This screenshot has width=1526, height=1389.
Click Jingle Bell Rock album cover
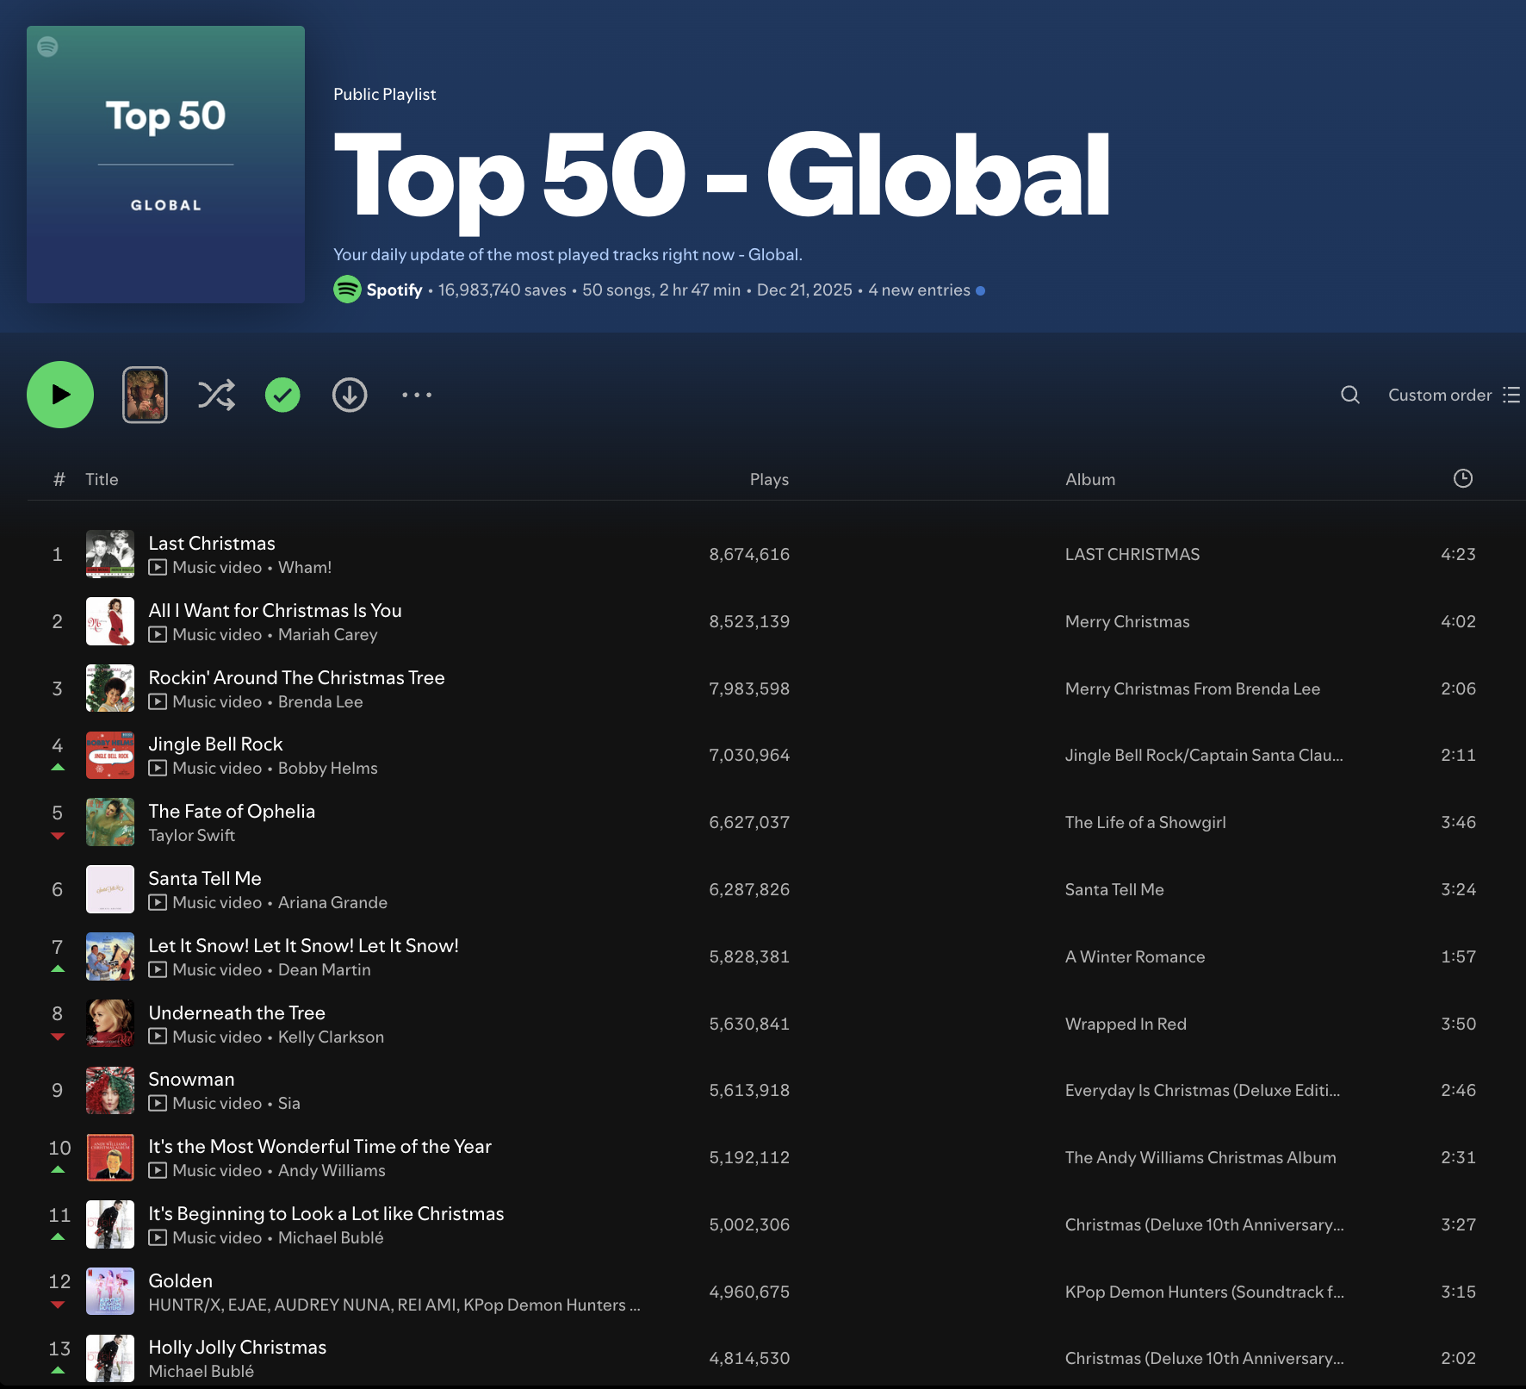[x=110, y=755]
